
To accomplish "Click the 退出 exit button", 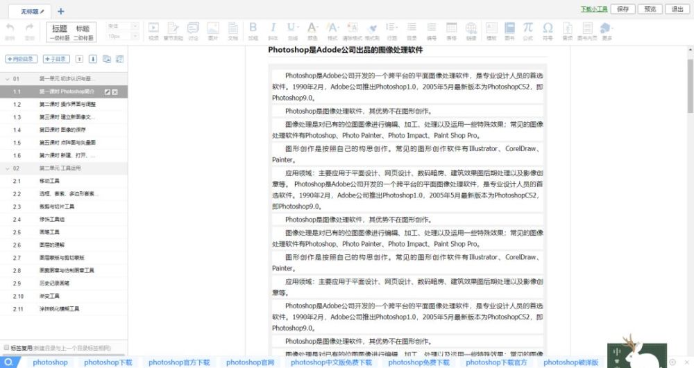I will coord(677,9).
